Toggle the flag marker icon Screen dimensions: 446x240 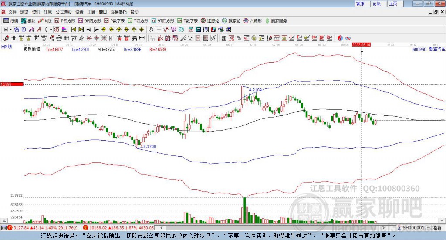[x=64, y=30]
